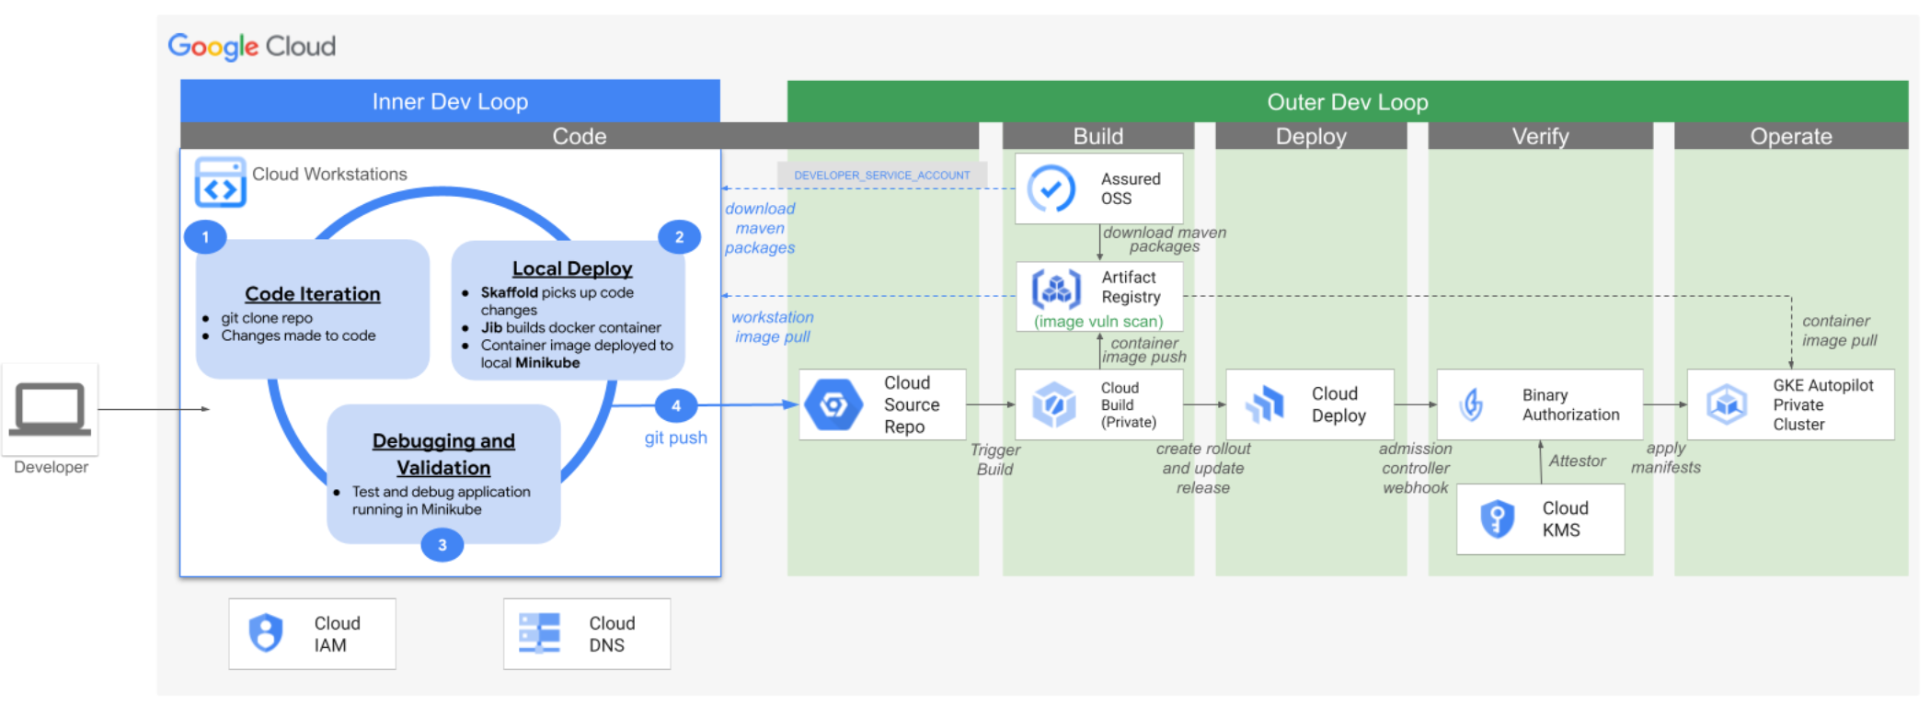Click 'container image pull' text near Operate
1930x705 pixels.
1840,330
